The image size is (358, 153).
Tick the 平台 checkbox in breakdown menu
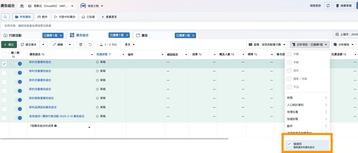coord(289,87)
